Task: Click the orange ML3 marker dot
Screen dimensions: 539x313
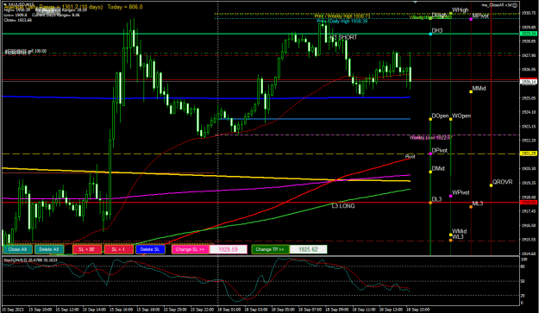Action: point(471,207)
